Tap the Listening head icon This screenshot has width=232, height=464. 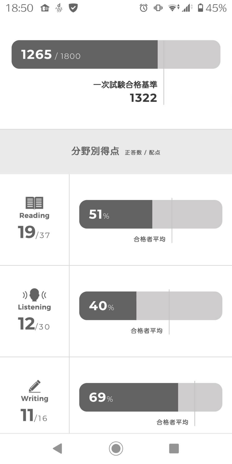34,295
